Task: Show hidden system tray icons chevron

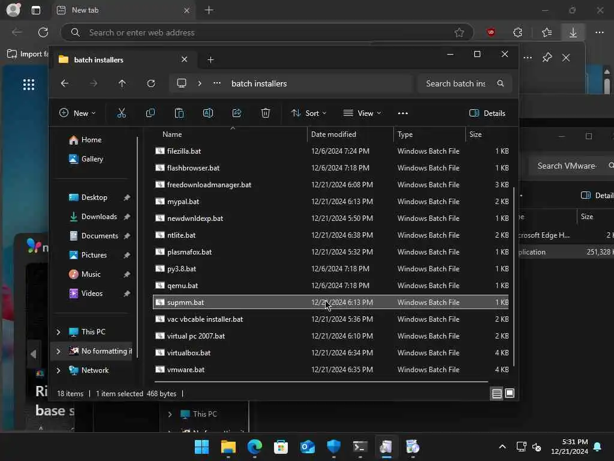Action: tap(502, 447)
